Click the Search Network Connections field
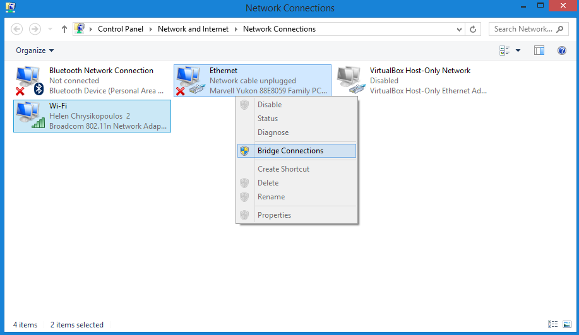The height and width of the screenshot is (335, 579). [x=528, y=29]
